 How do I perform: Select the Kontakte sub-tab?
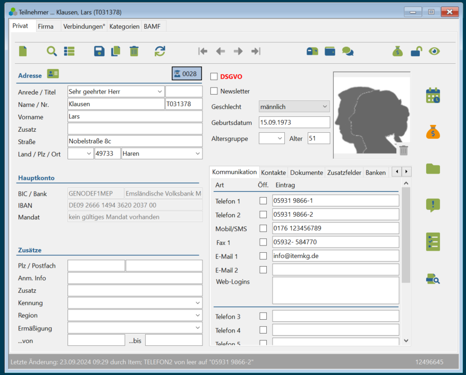tap(274, 173)
